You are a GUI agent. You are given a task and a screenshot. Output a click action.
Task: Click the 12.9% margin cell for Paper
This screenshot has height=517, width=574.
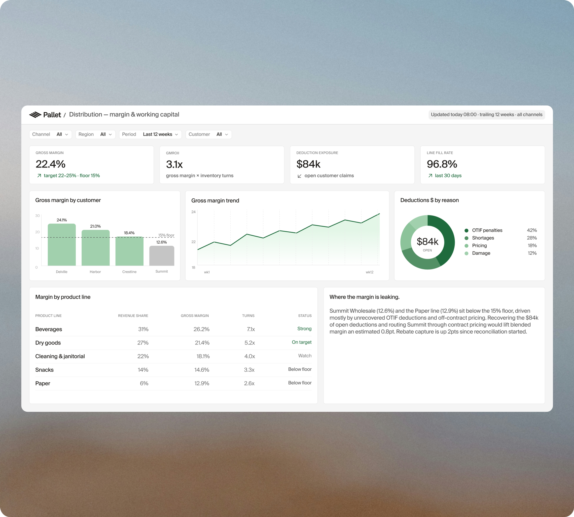pos(202,383)
